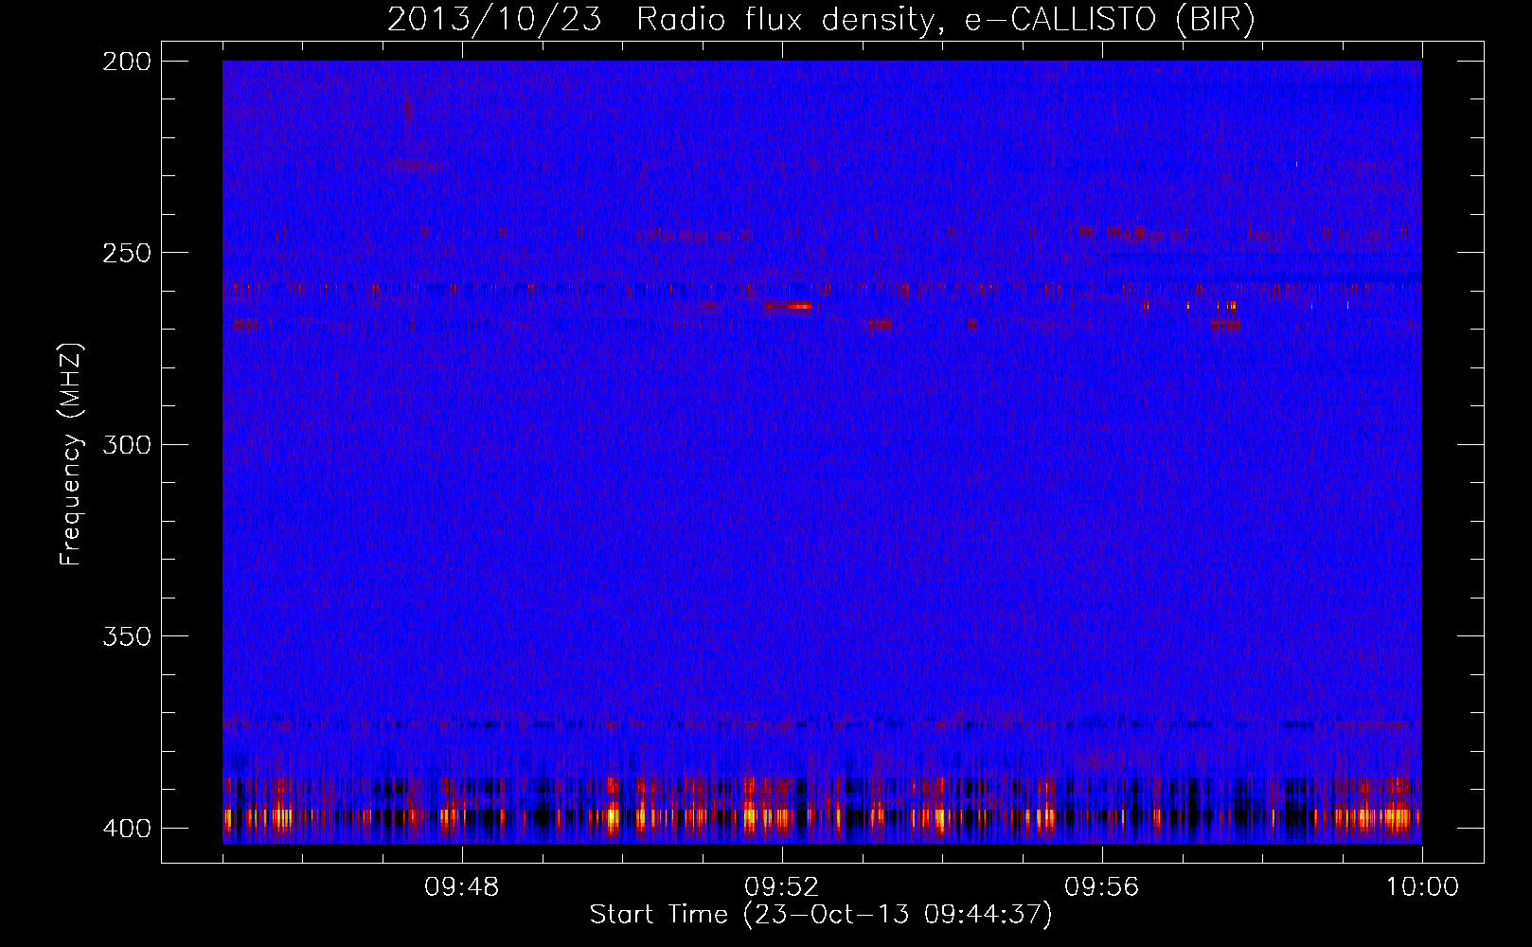
Task: Click the 09:56 time tick label
Action: 1102,887
